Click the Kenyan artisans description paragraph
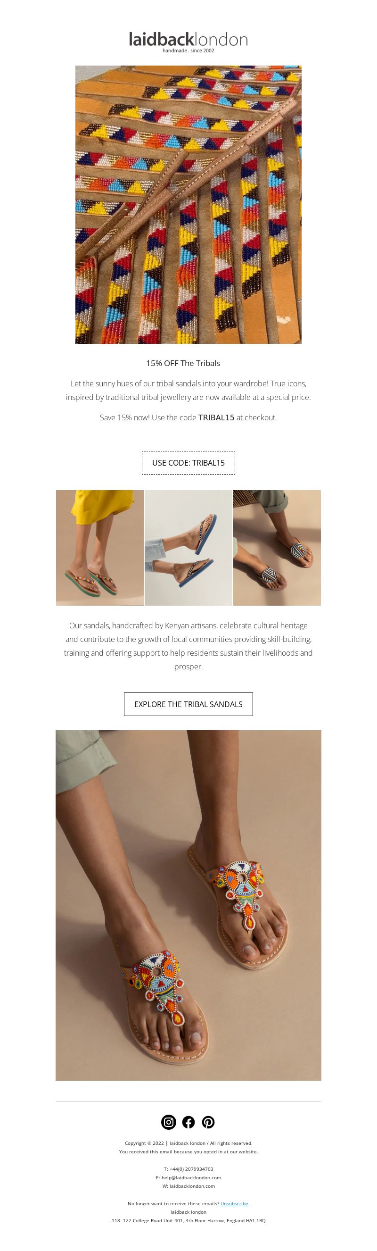This screenshot has height=1251, width=377. tap(188, 646)
